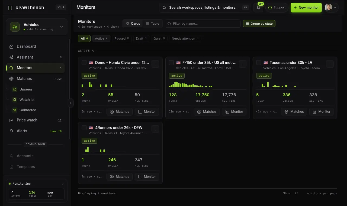Switch to Table view
Viewport: 347px width, 206px height.
[152, 24]
